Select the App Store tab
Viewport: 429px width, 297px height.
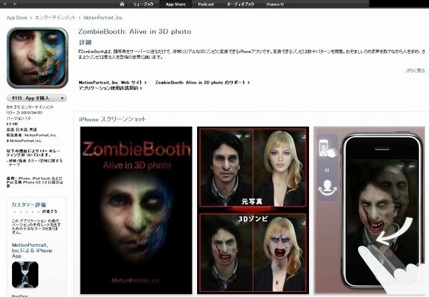click(x=176, y=4)
